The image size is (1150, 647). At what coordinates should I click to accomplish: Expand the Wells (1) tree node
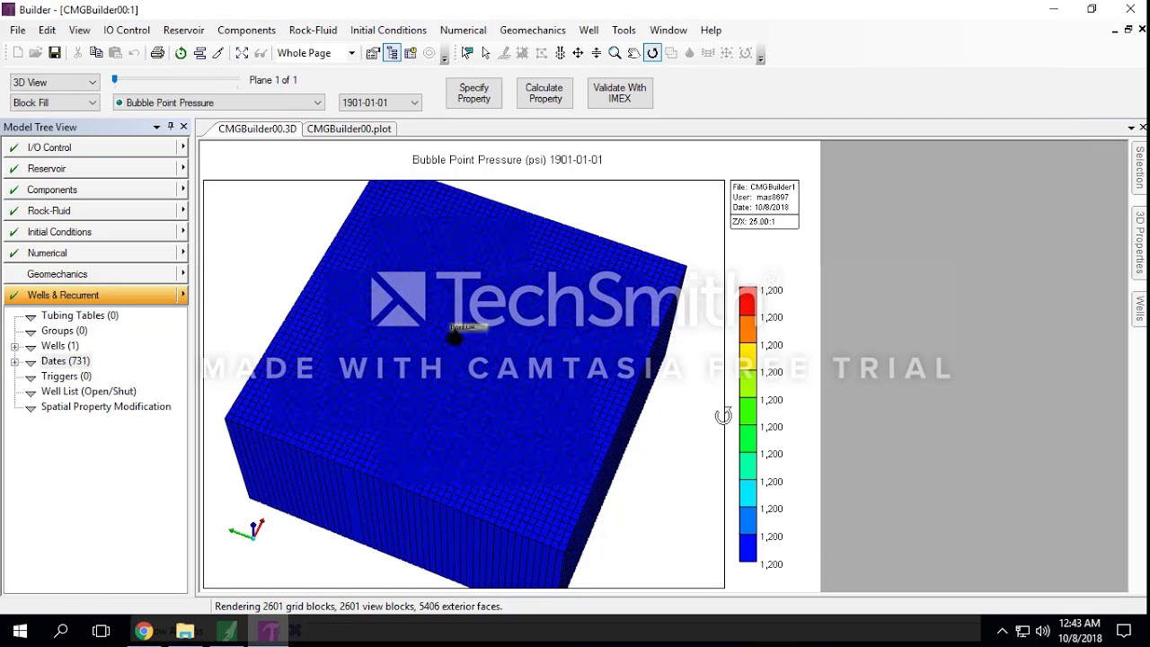[x=15, y=346]
